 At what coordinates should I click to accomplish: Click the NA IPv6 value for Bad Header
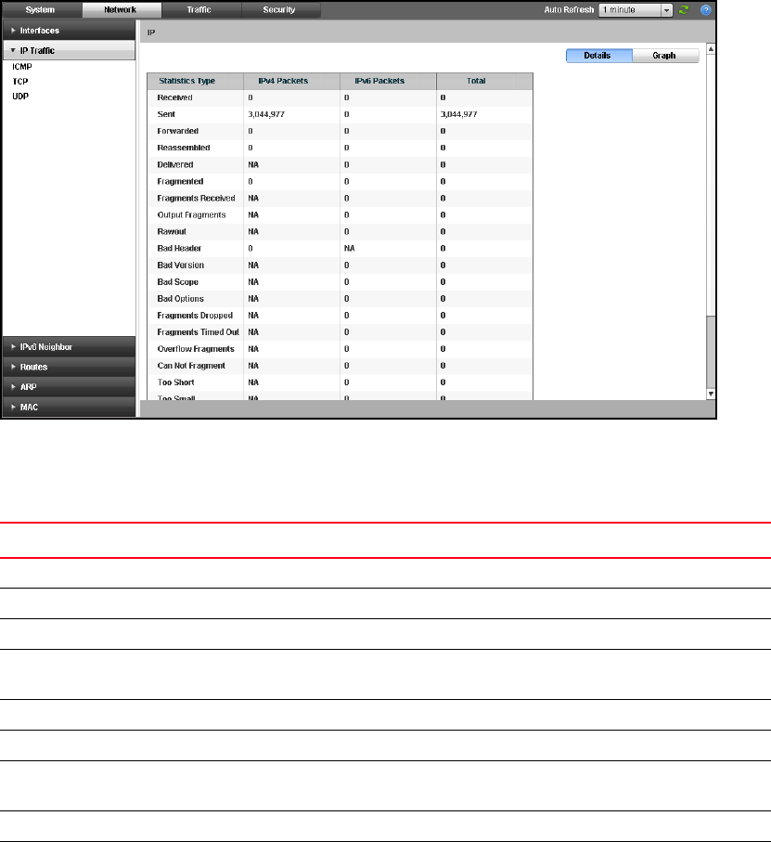(x=349, y=248)
